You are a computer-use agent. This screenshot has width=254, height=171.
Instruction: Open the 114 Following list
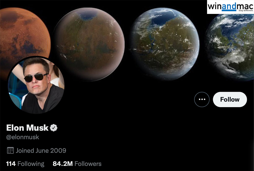coord(25,164)
